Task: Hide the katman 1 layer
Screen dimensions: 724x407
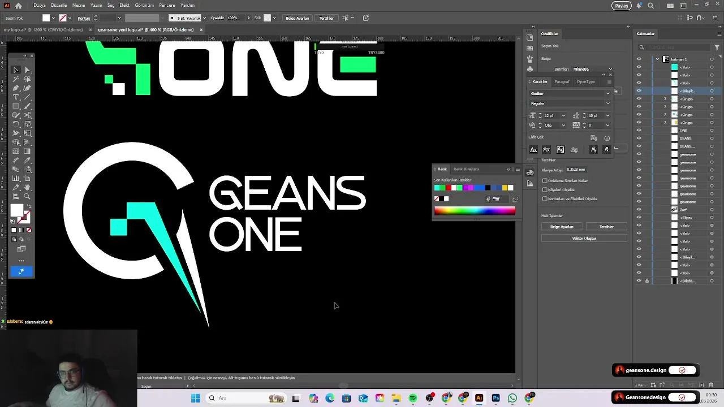Action: pos(639,59)
